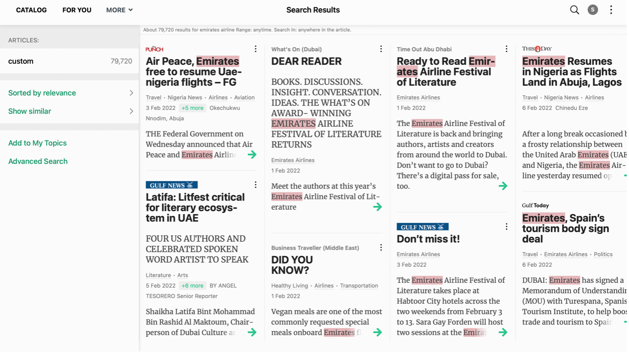The width and height of the screenshot is (629, 354).
Task: Click What's On (Dubai) source name
Action: point(296,49)
